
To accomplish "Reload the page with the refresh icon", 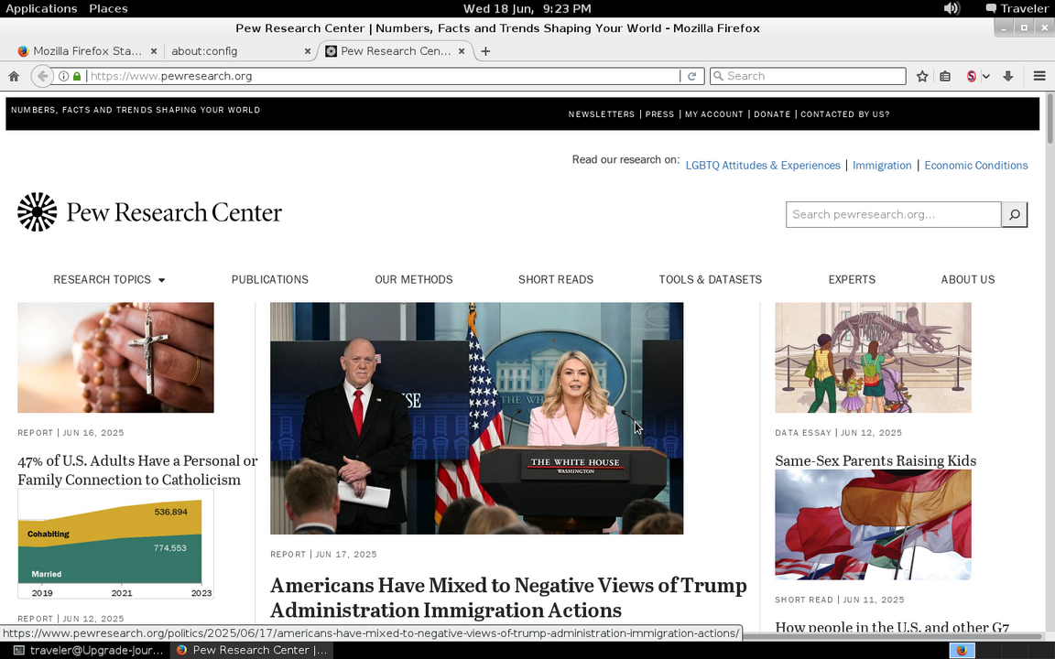I will (691, 76).
